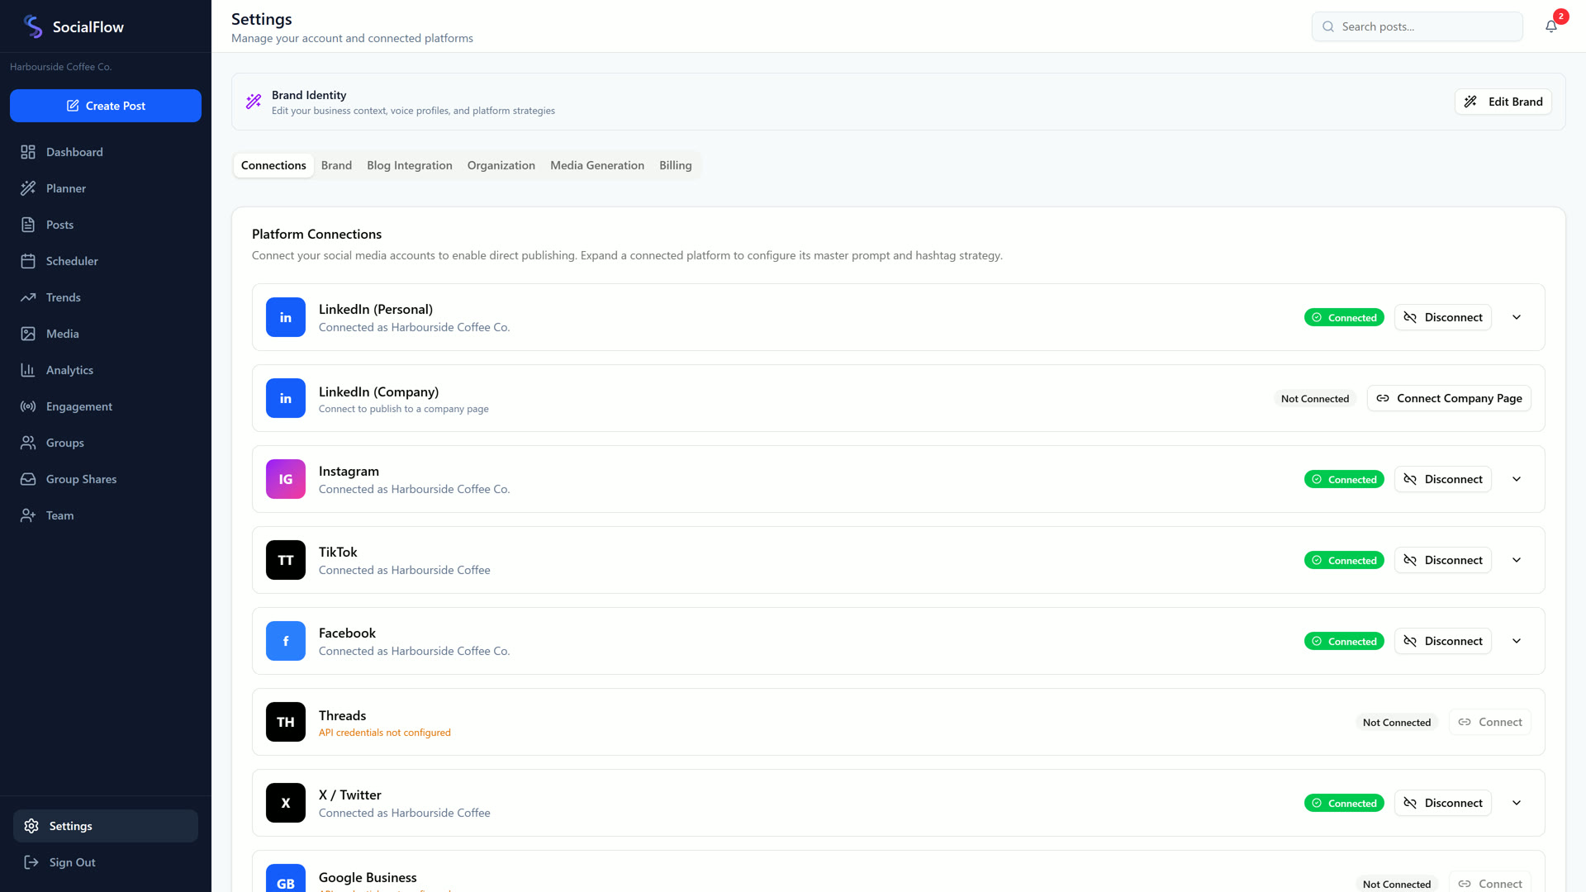
Task: Open Scheduler in the sidebar
Action: click(x=106, y=261)
